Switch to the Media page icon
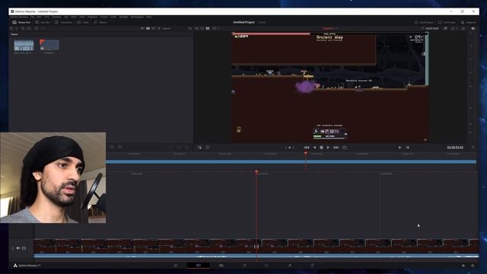 tap(176, 266)
